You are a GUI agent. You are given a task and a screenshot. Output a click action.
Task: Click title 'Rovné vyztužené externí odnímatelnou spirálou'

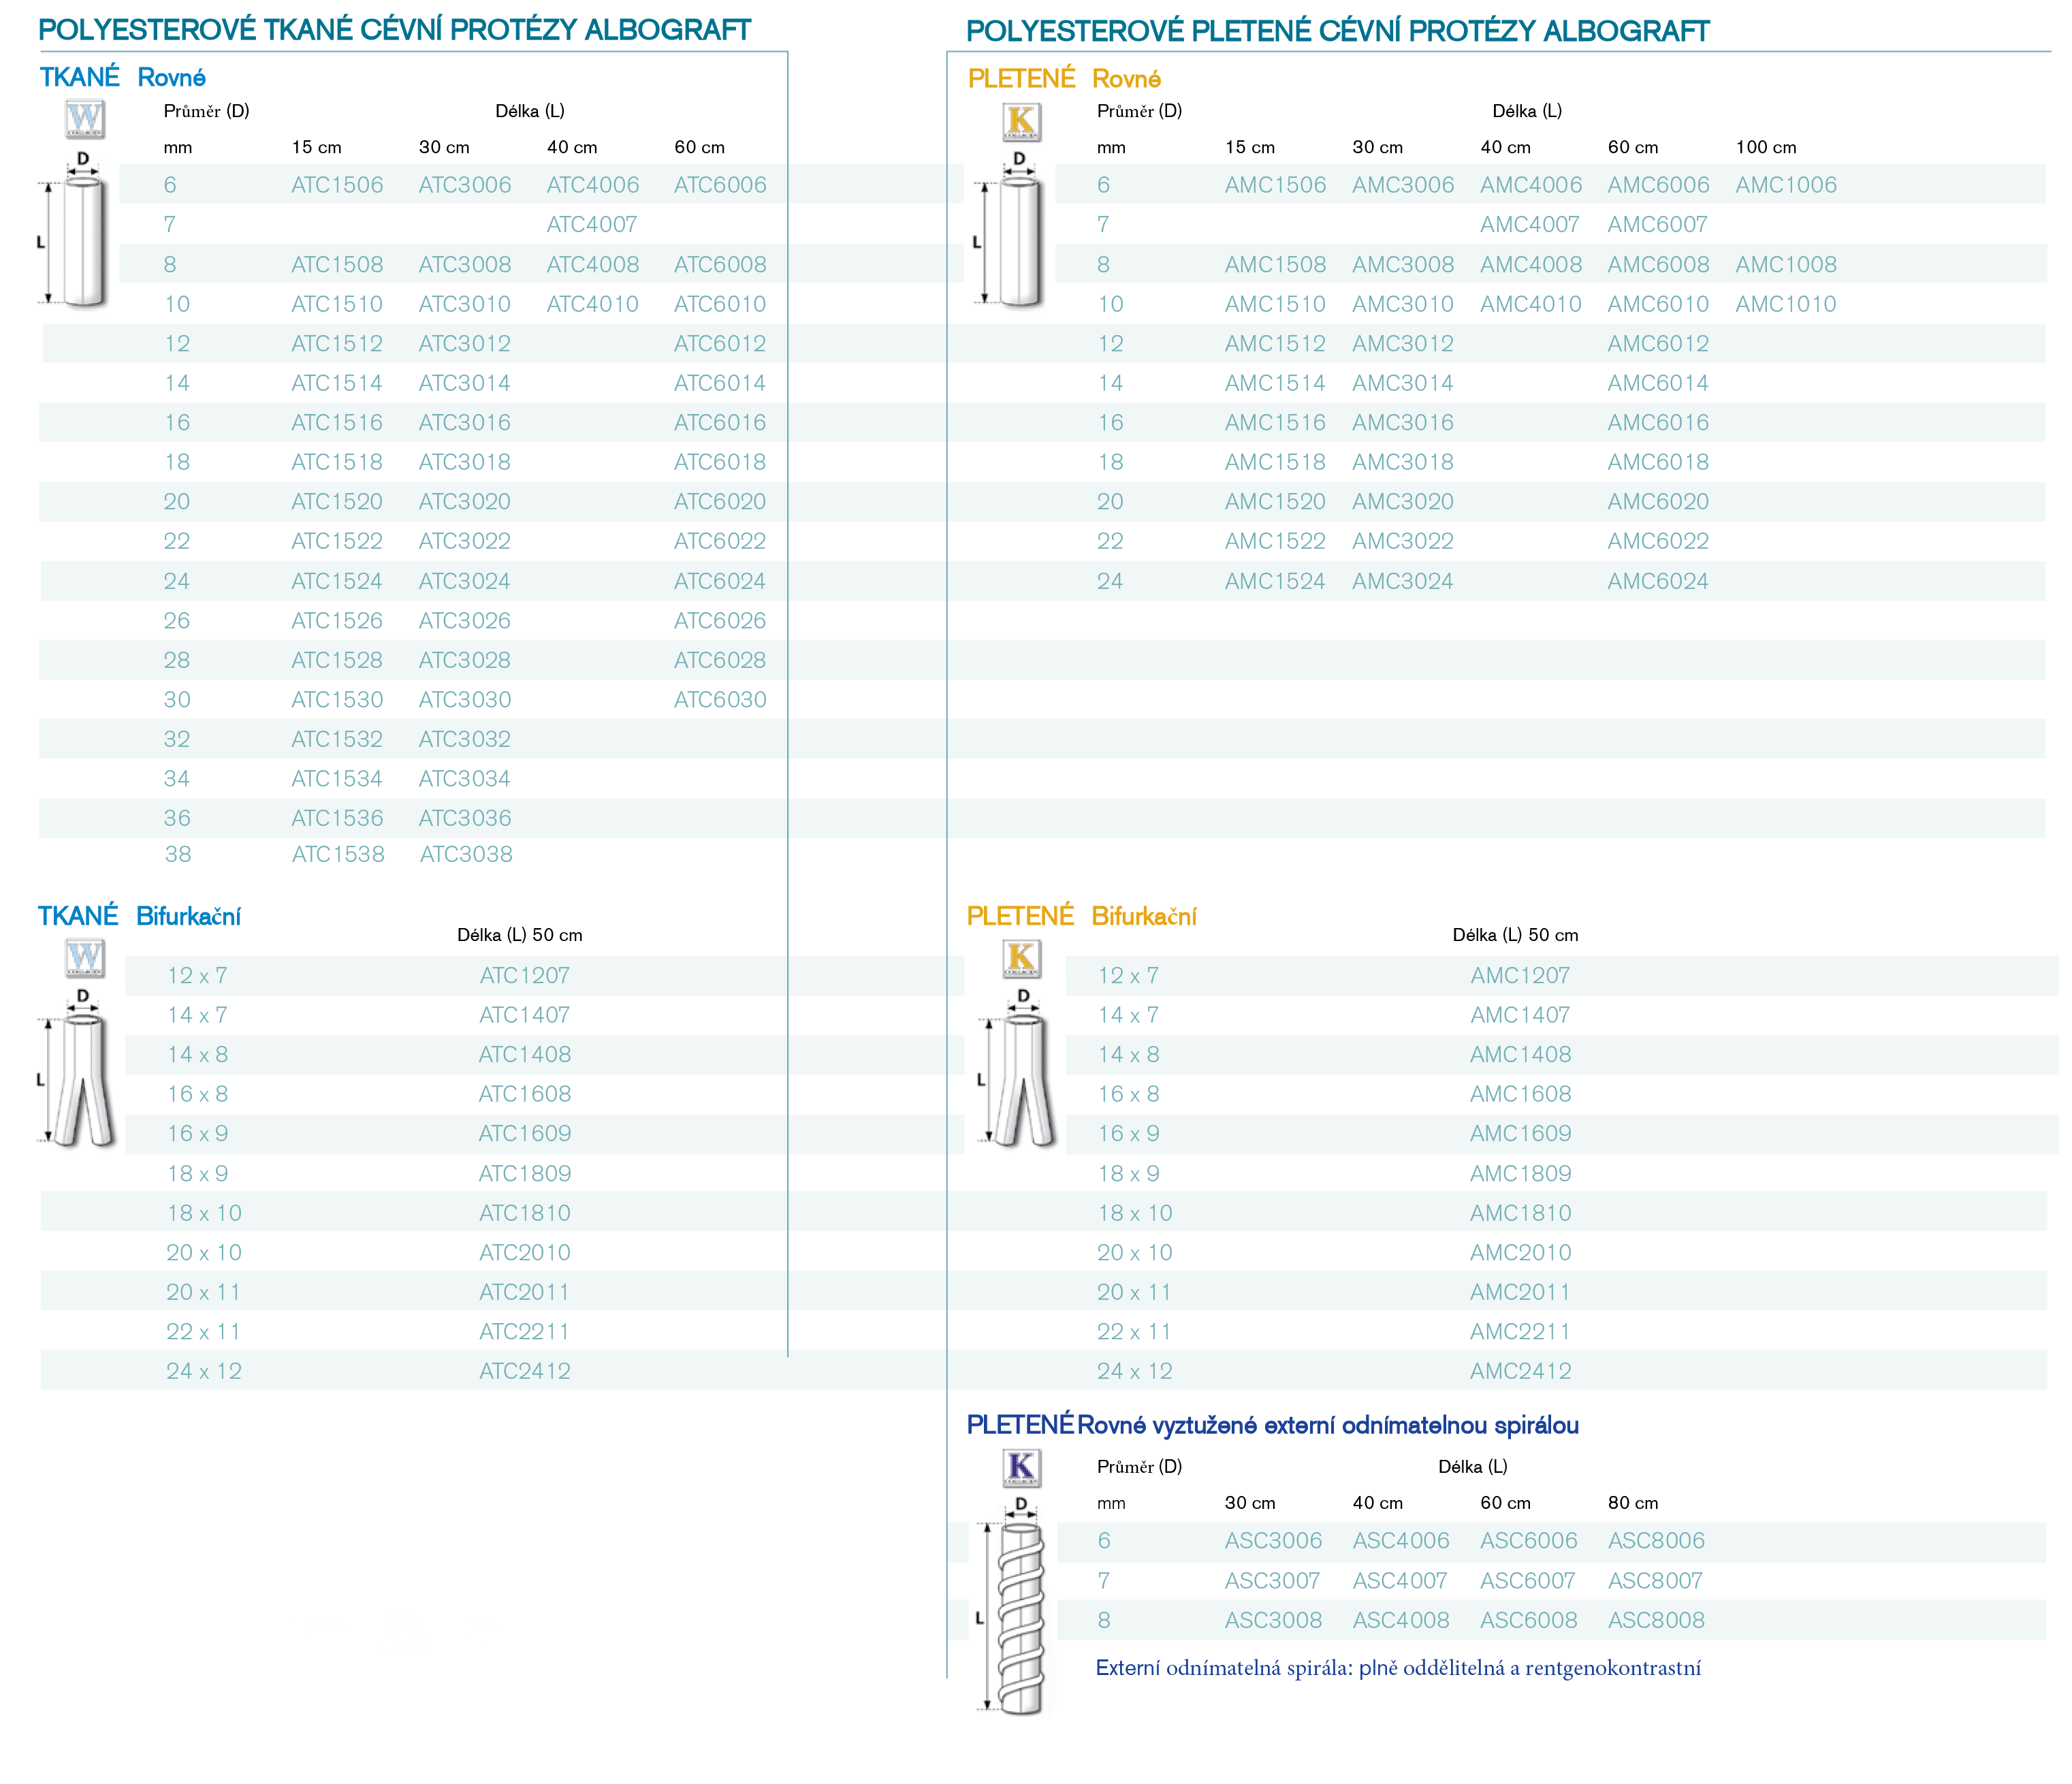tap(1328, 1425)
